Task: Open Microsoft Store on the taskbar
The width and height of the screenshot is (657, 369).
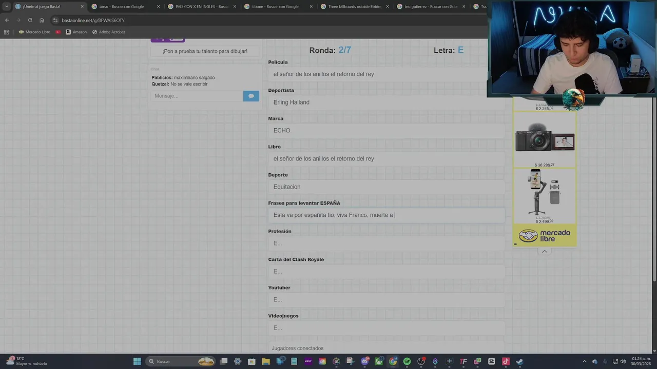Action: tap(252, 361)
